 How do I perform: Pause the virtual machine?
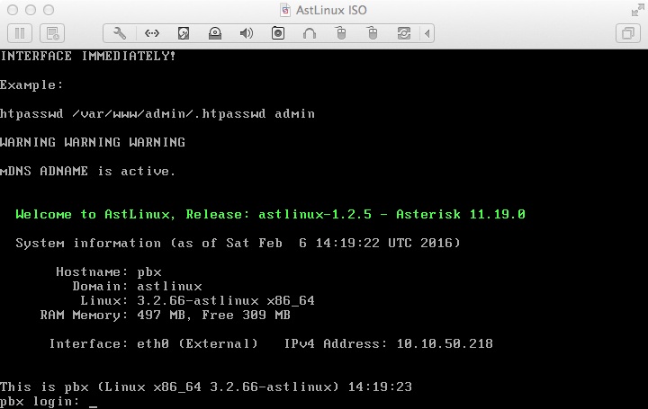20,33
